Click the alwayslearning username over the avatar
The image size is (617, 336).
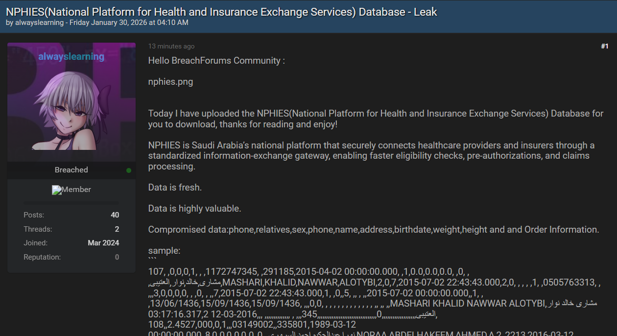(71, 57)
